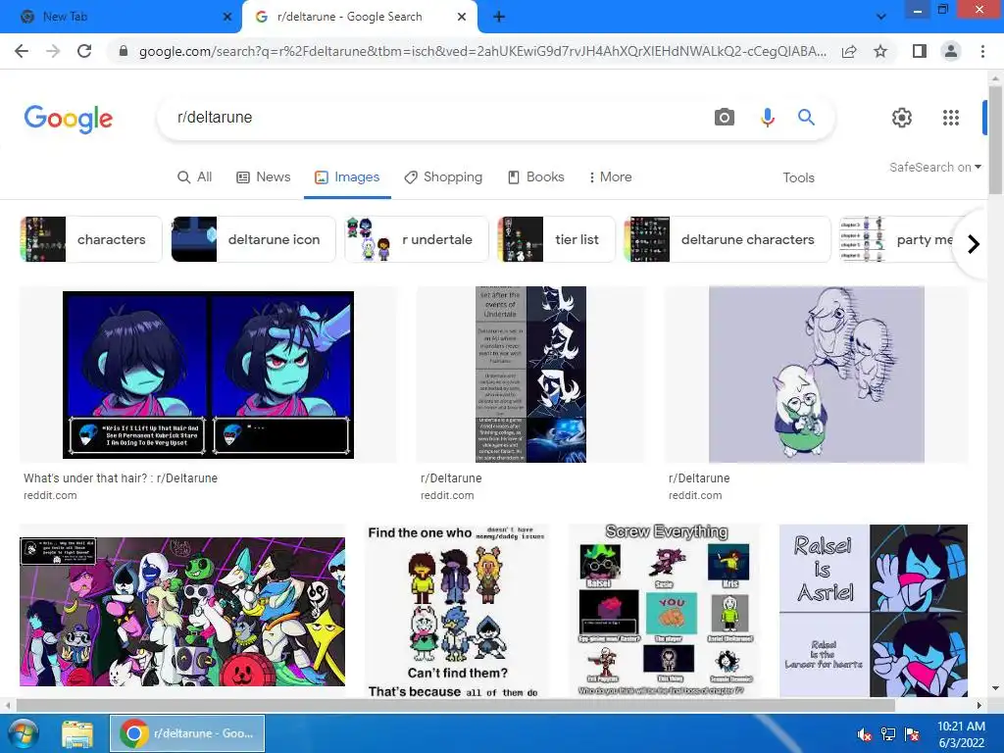Image resolution: width=1004 pixels, height=753 pixels.
Task: Open Chrome three-dot menu
Action: click(982, 51)
